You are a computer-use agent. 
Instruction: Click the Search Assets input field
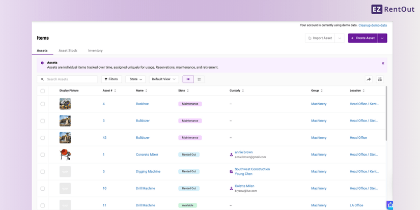[70, 79]
